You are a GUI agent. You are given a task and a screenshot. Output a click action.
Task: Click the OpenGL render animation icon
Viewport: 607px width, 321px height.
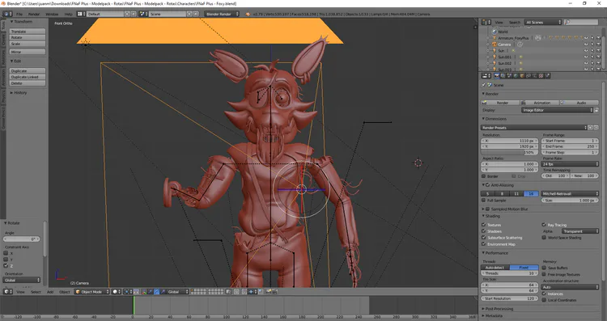coord(274,292)
